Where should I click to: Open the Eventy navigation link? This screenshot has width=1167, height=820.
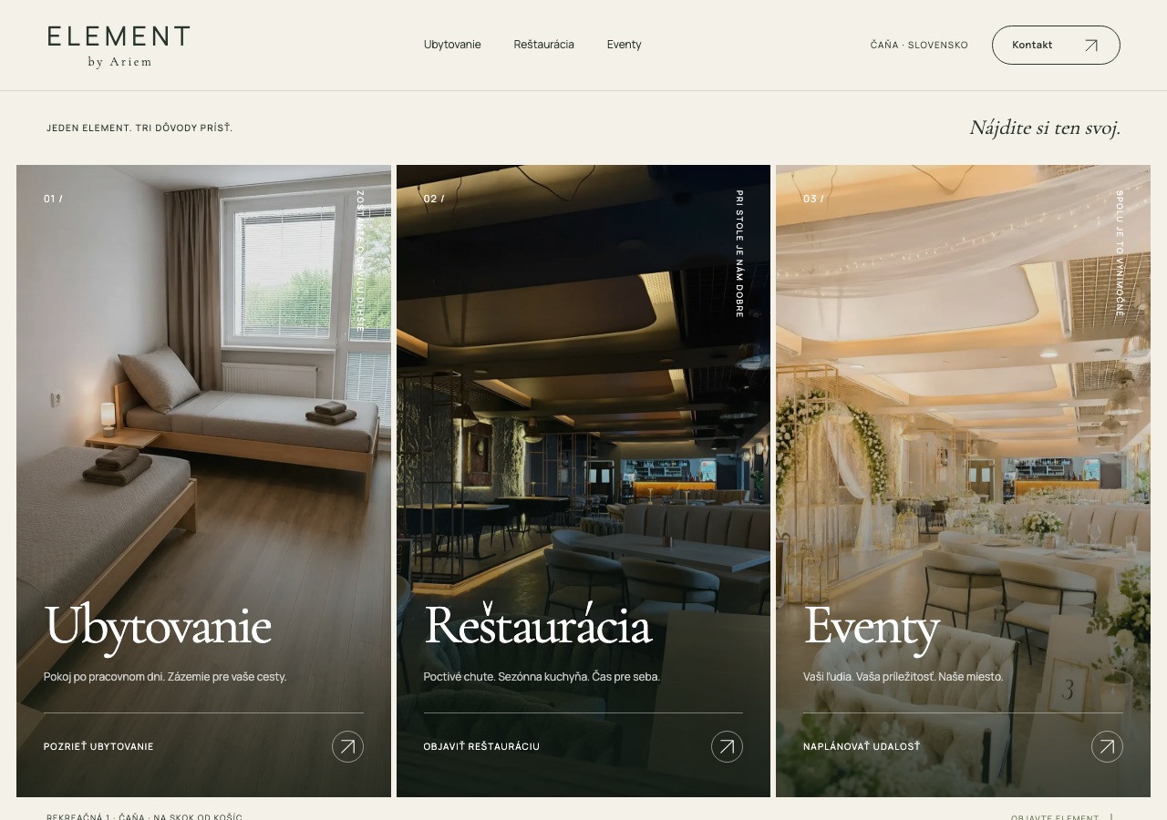coord(625,45)
